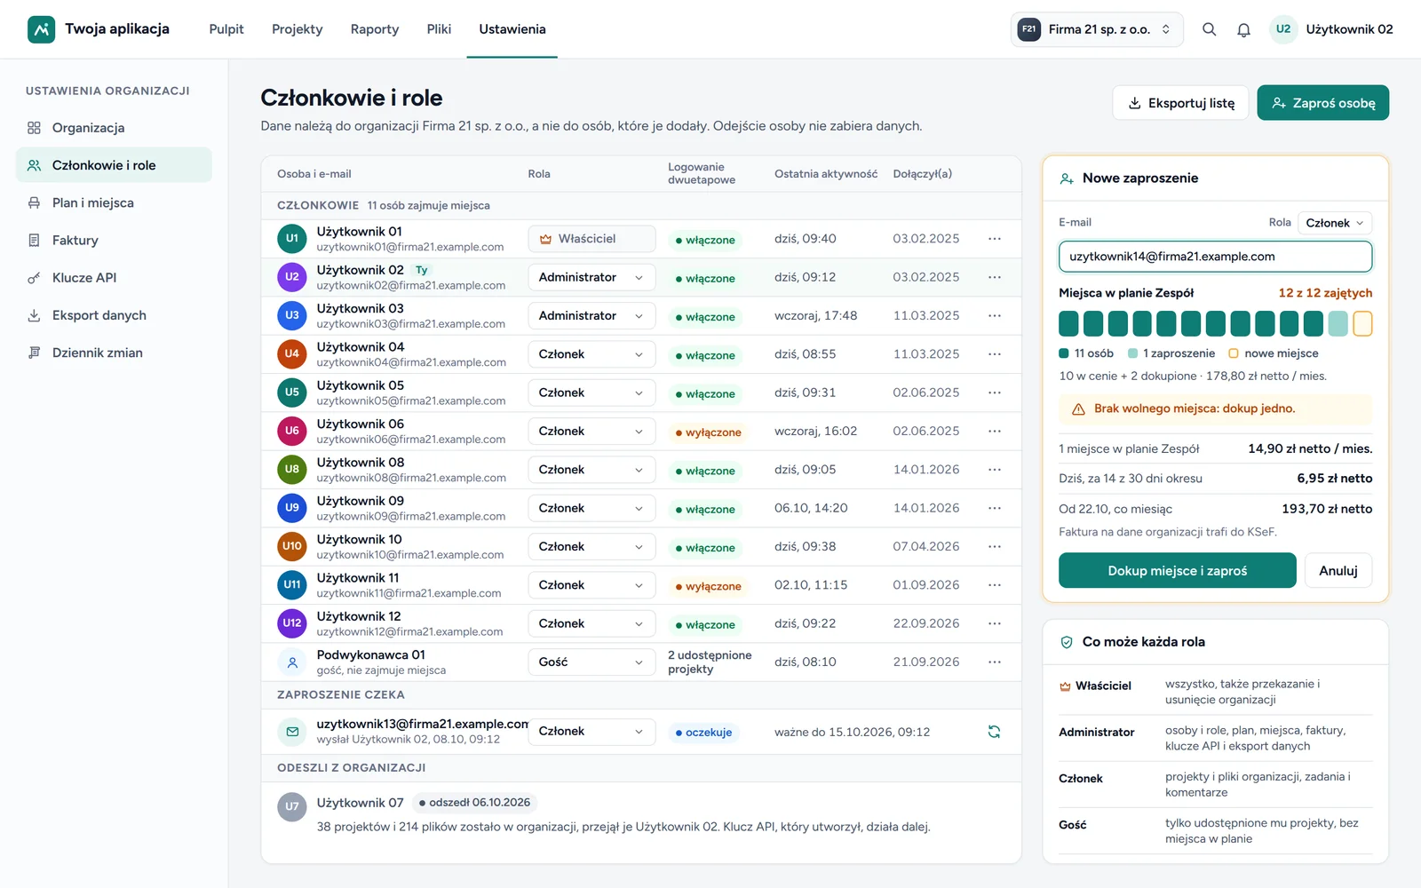Open row actions for Użytkownik 01
This screenshot has width=1421, height=888.
[994, 239]
